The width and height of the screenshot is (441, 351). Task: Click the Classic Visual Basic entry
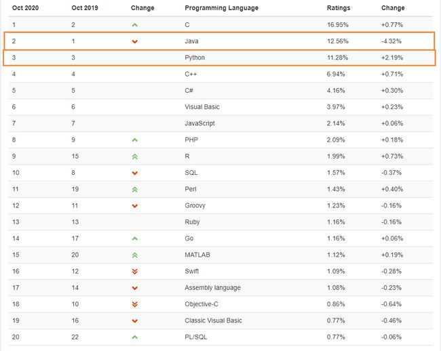213,321
